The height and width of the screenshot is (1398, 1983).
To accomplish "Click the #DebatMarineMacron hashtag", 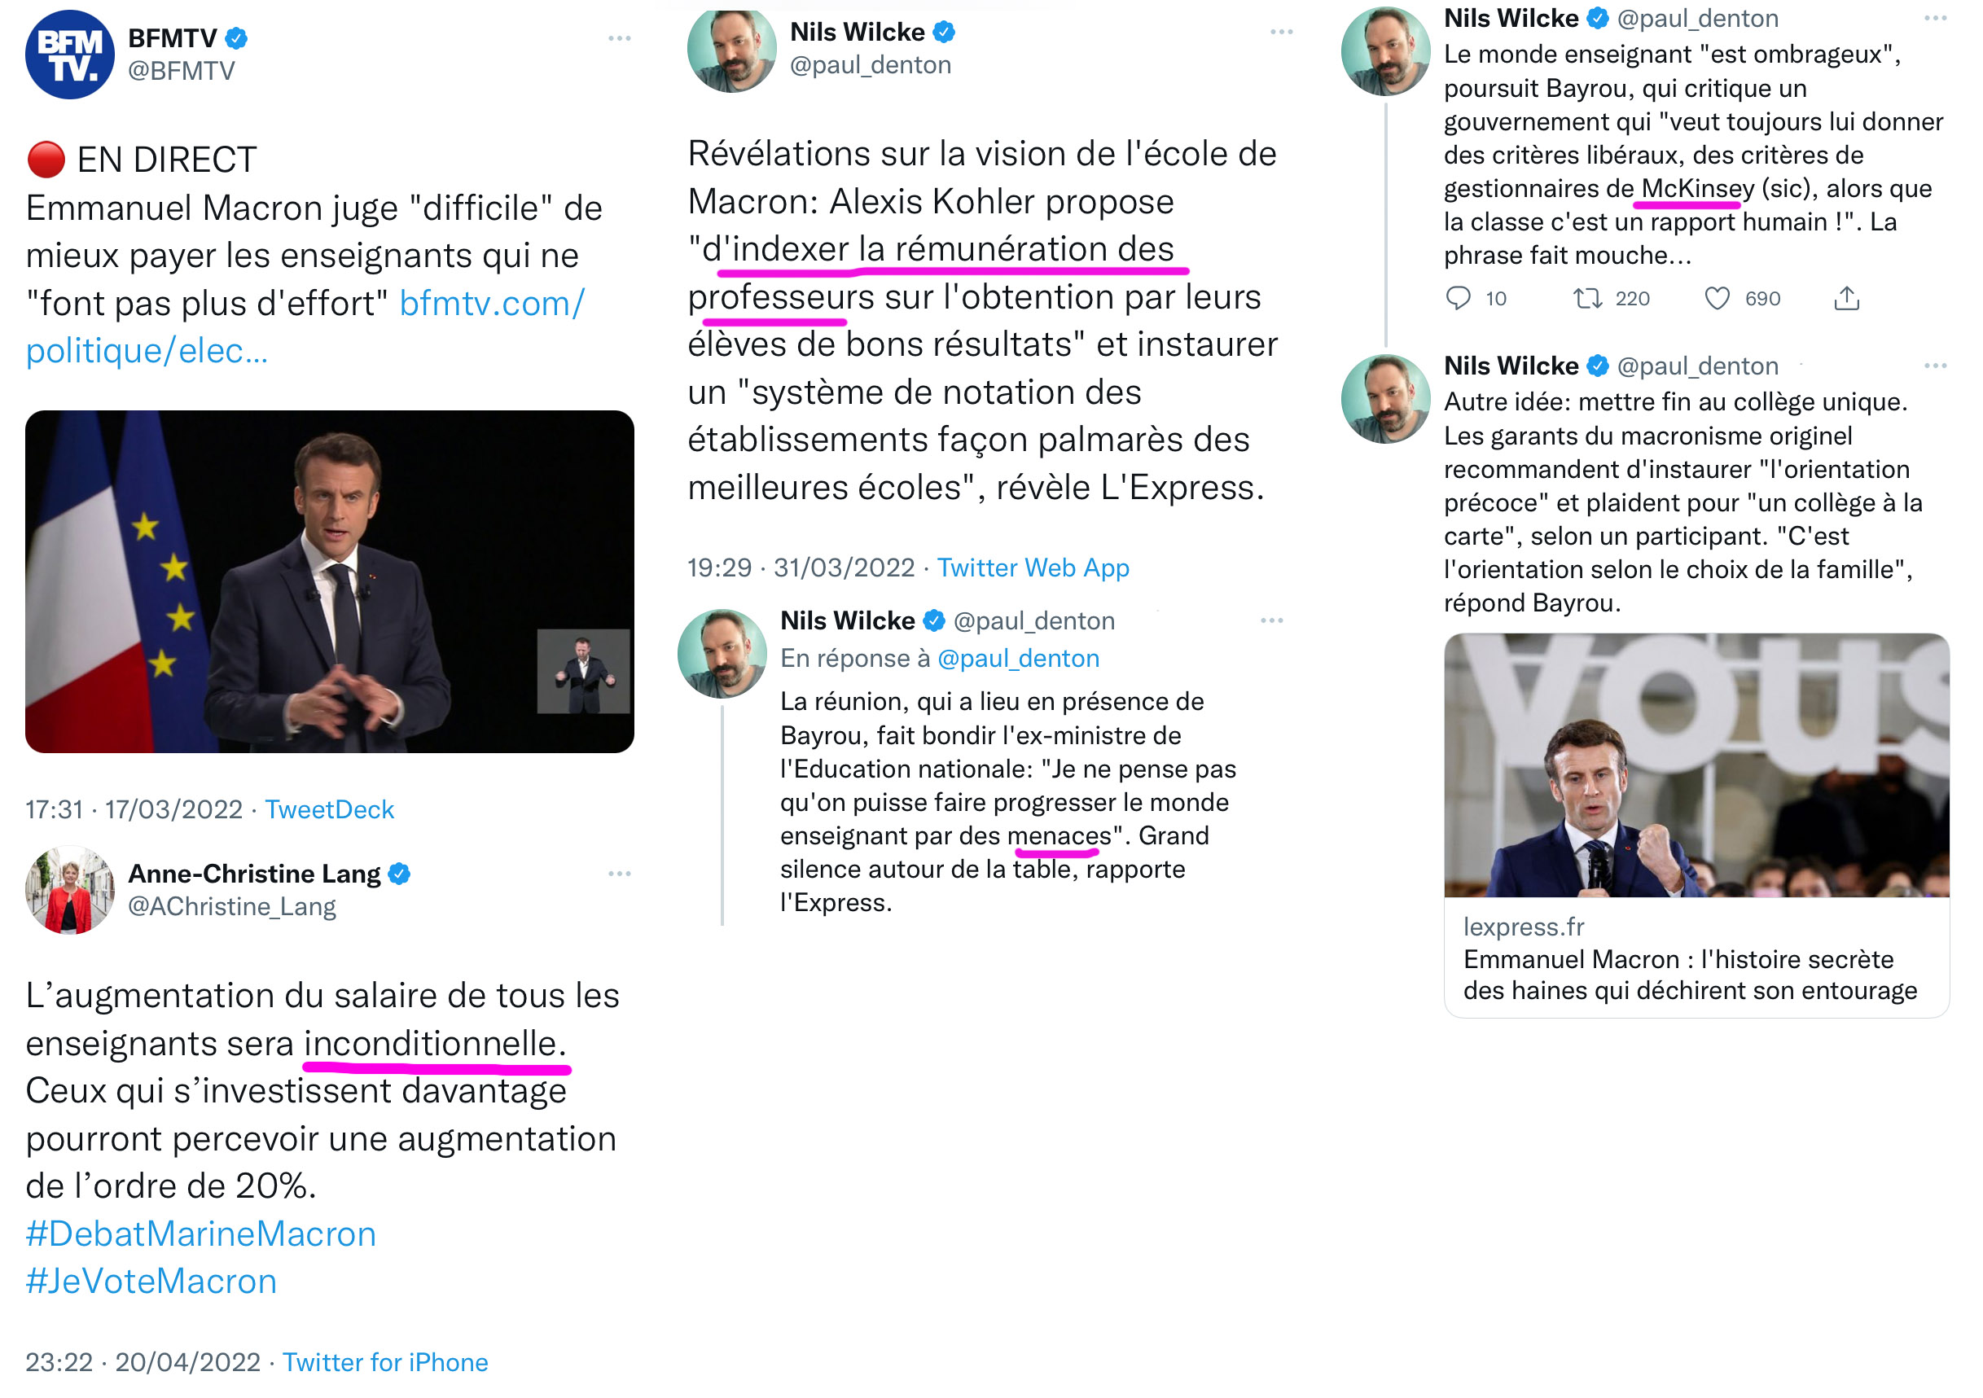I will click(x=201, y=1234).
